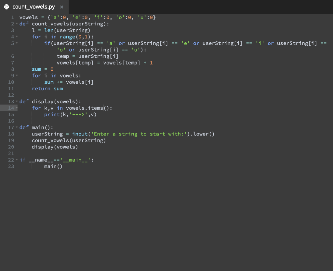This screenshot has width=333, height=271.
Task: Click the input function call on line 18
Action: coord(80,134)
